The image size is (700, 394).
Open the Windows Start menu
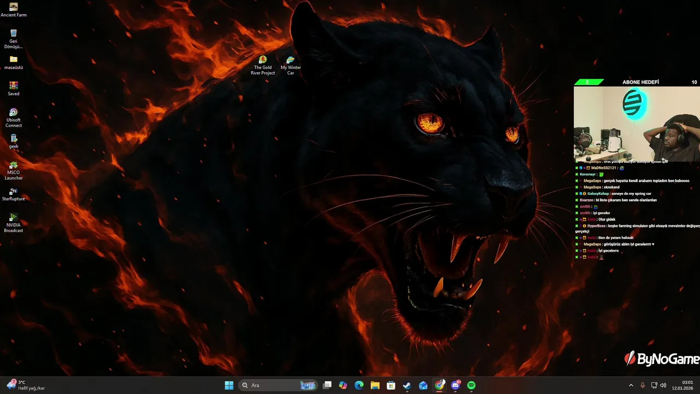tap(229, 385)
